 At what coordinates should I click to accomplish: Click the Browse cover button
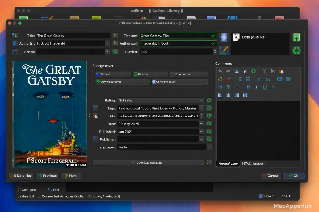point(113,74)
